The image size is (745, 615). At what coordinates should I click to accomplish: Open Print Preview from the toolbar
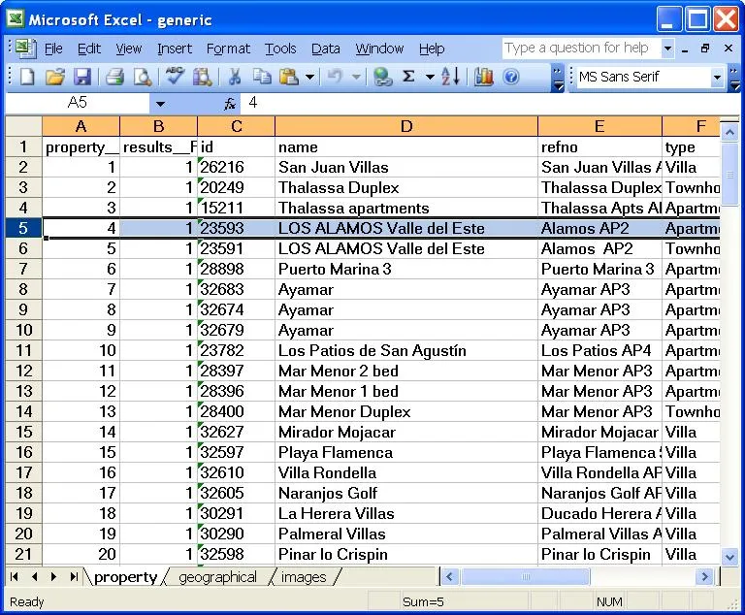(x=142, y=77)
